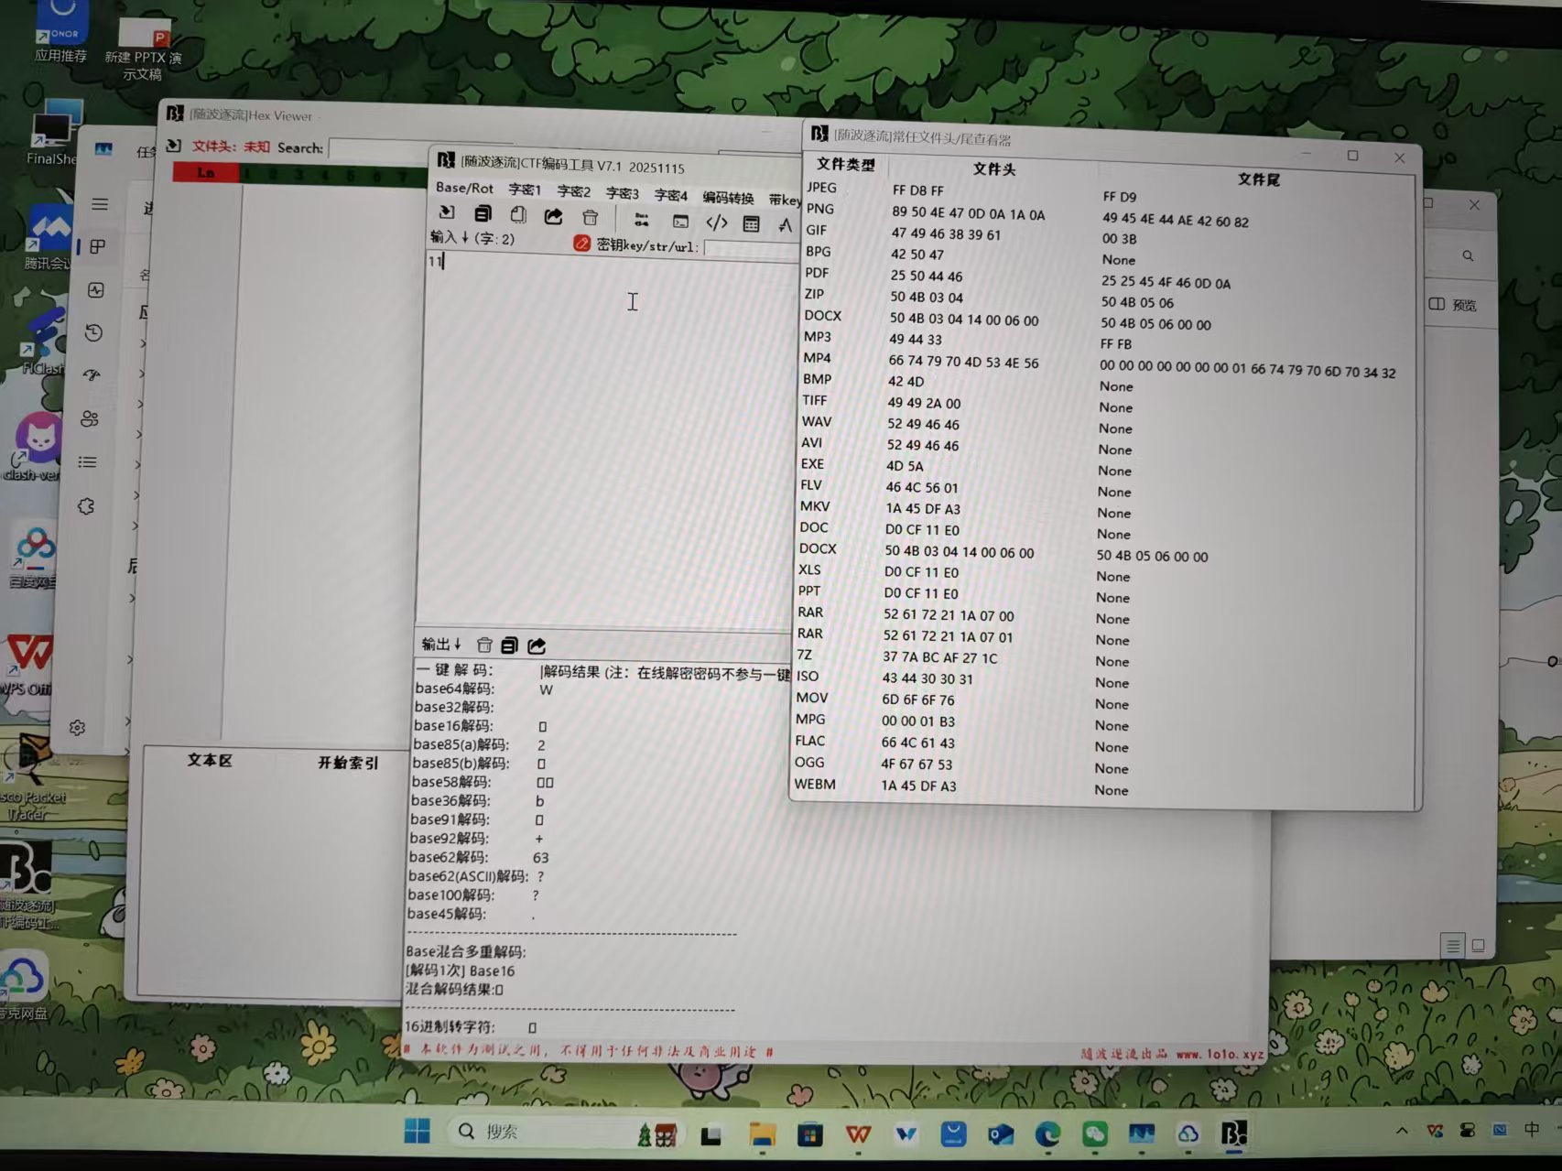Click the export arrow icon above the input area
The image size is (1562, 1171).
(553, 216)
